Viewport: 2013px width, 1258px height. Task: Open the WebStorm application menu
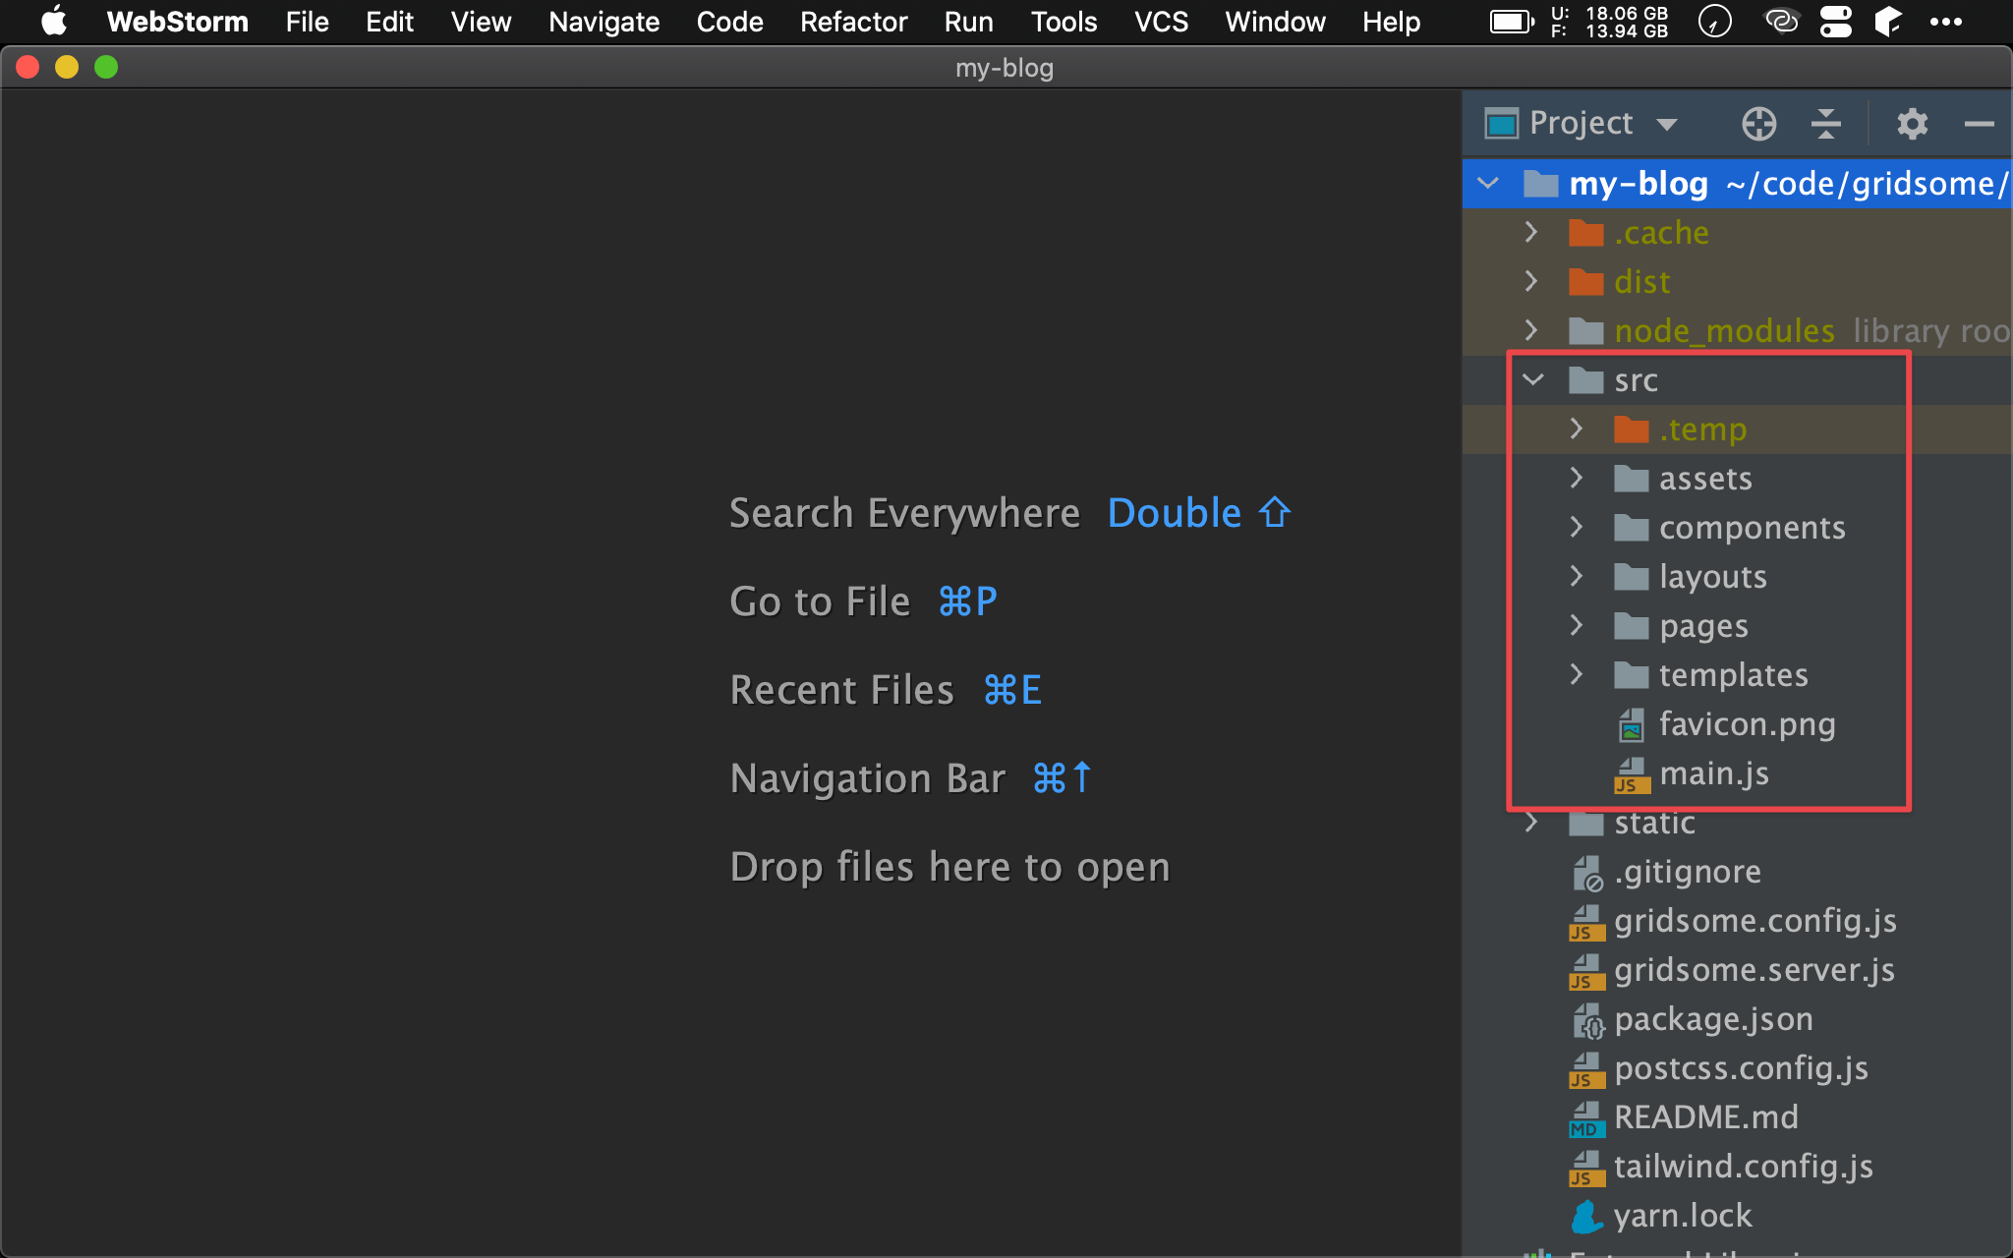177,22
